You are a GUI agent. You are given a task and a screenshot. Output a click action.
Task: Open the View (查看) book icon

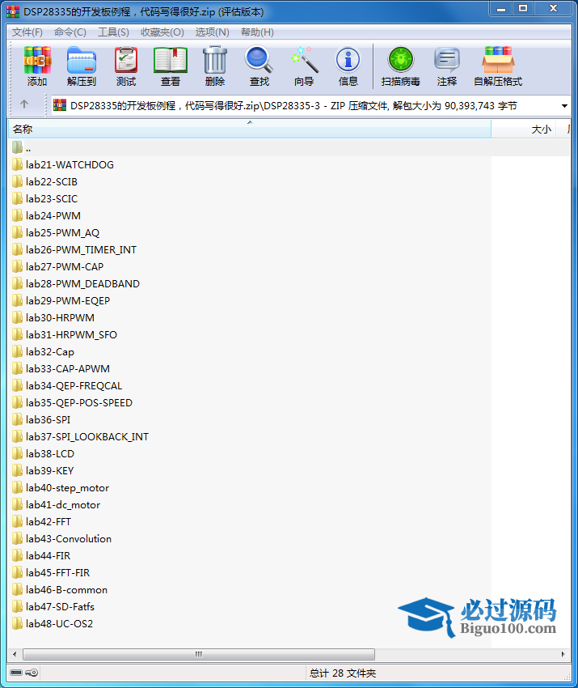pyautogui.click(x=171, y=66)
